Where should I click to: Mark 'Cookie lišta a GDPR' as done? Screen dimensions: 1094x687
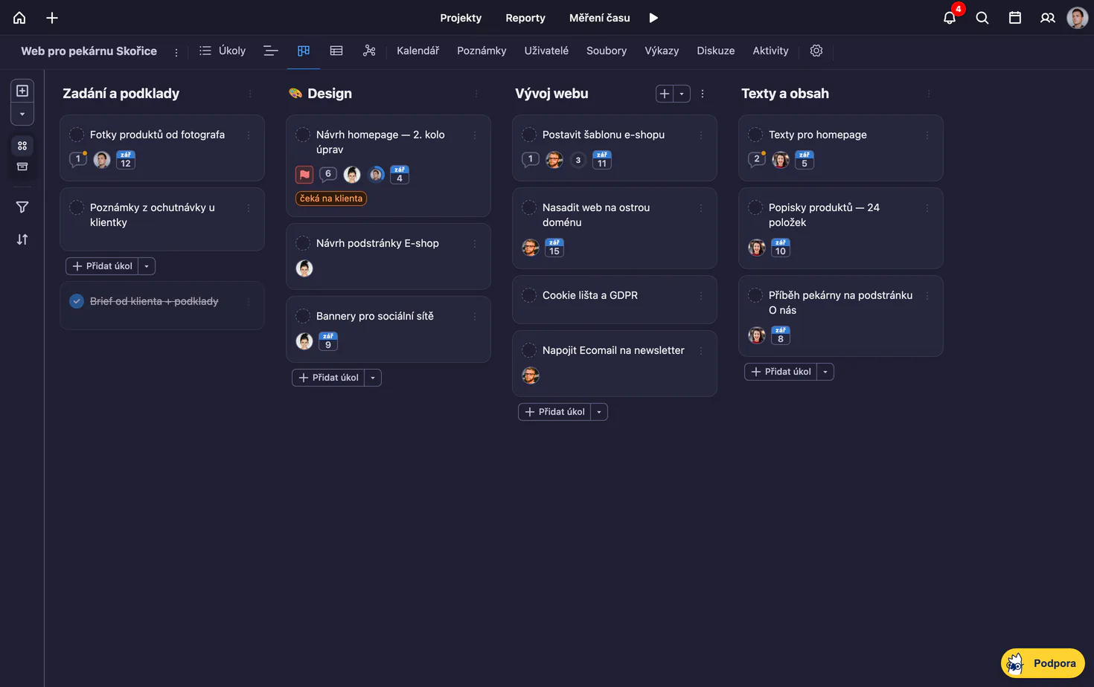click(x=529, y=295)
